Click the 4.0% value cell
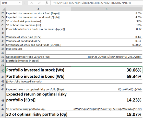 [x=106, y=17]
